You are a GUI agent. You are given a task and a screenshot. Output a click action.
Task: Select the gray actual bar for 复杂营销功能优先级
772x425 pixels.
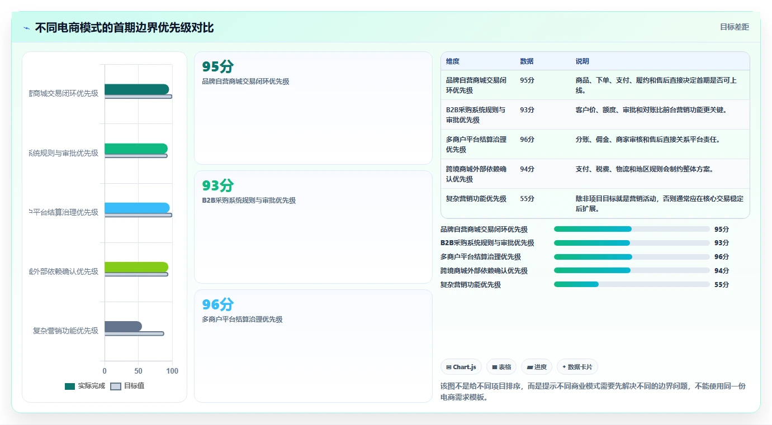coord(123,326)
